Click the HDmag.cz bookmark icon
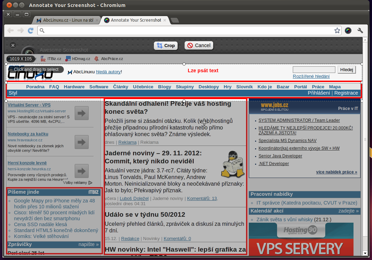Image resolution: width=372 pixels, height=260 pixels. (68, 59)
